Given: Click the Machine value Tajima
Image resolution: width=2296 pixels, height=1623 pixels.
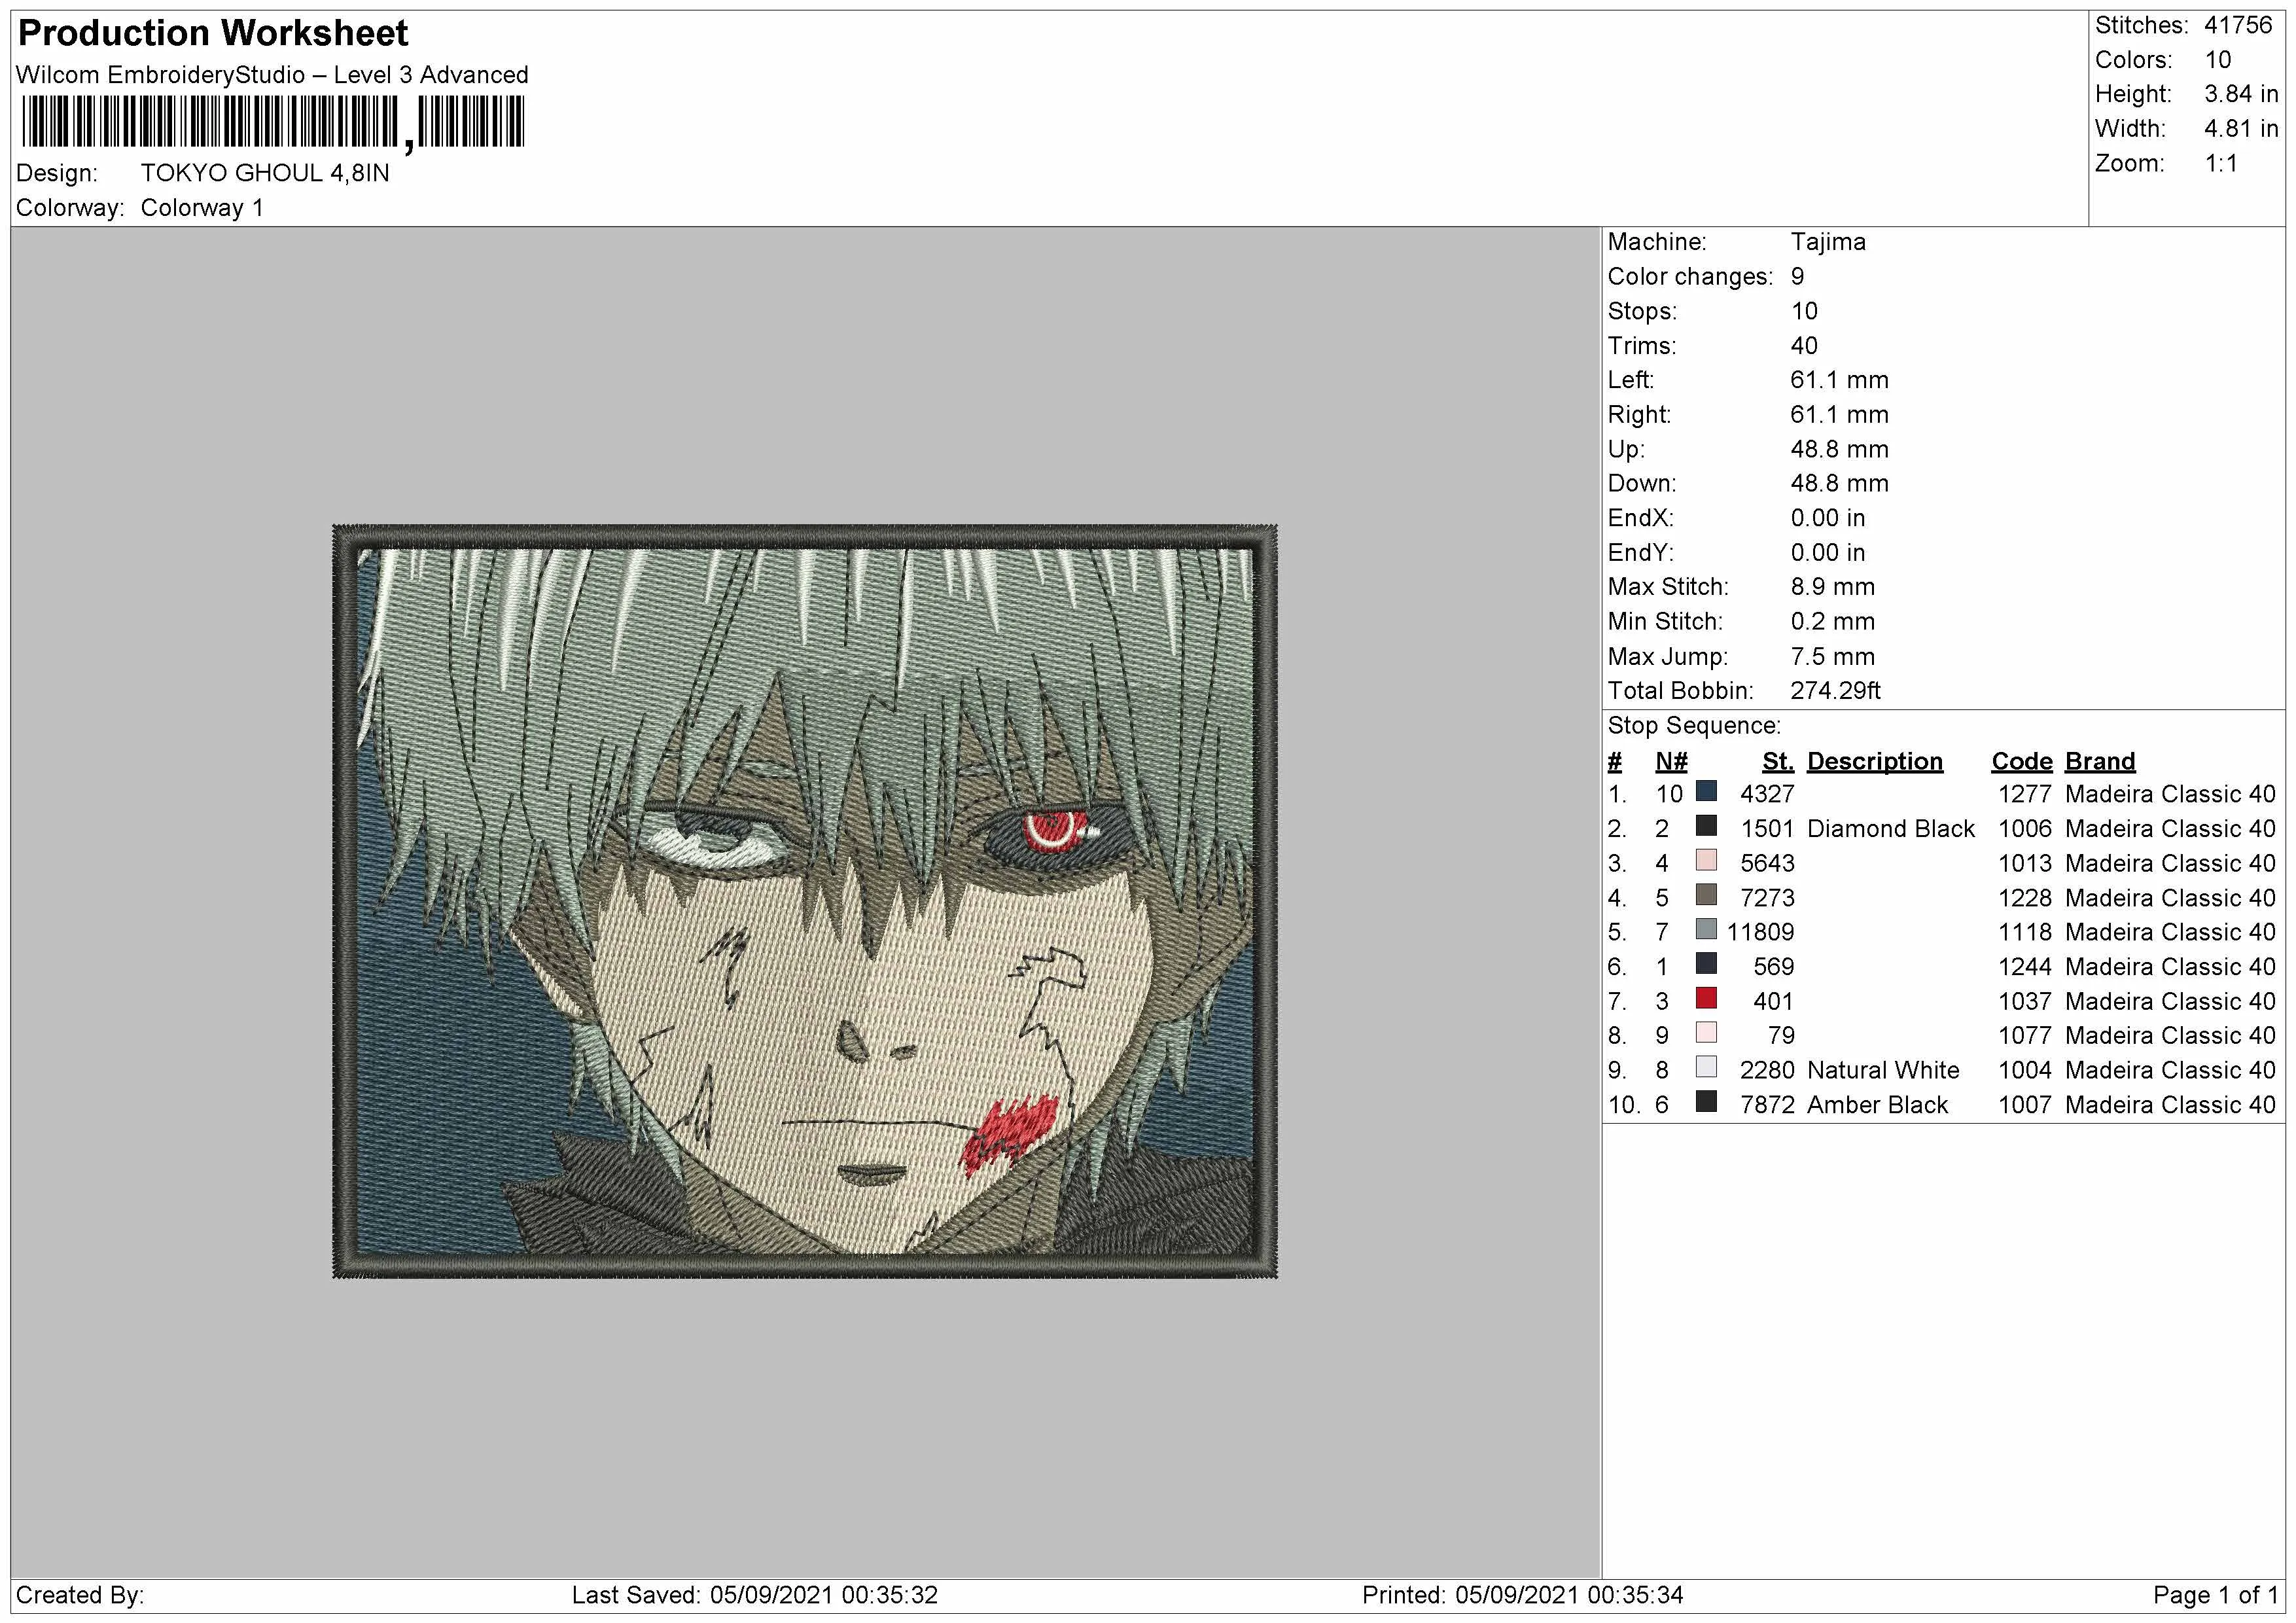Looking at the screenshot, I should 1828,242.
